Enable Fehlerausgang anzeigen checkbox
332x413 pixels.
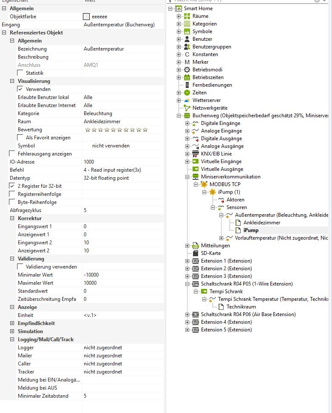[12, 153]
